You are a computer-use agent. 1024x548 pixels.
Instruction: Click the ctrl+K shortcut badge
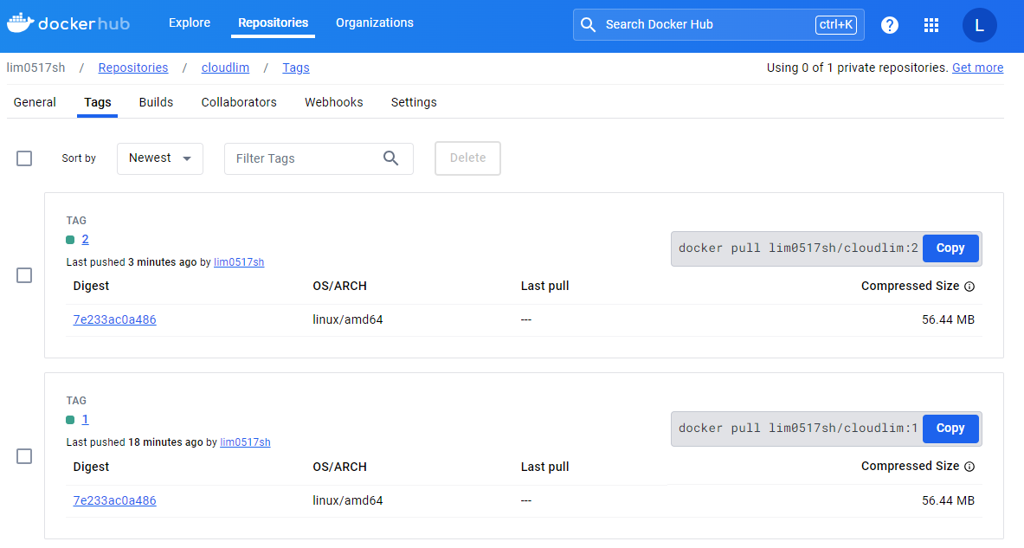(x=836, y=25)
